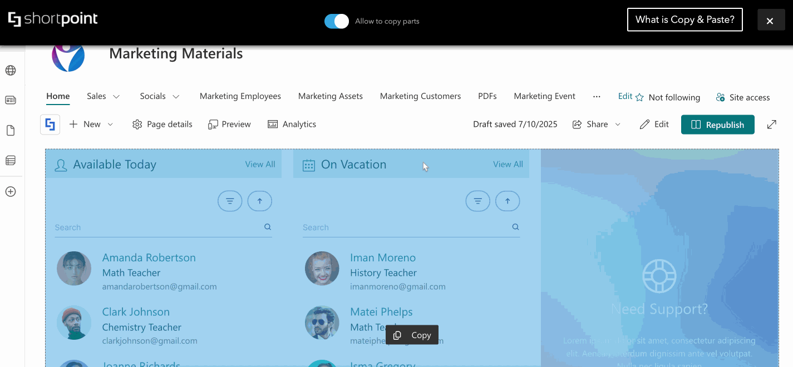Open the Sales navigation menu

96,96
